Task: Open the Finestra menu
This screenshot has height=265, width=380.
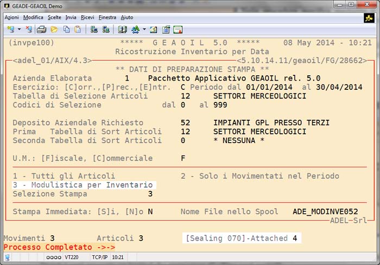Action: coord(107,17)
